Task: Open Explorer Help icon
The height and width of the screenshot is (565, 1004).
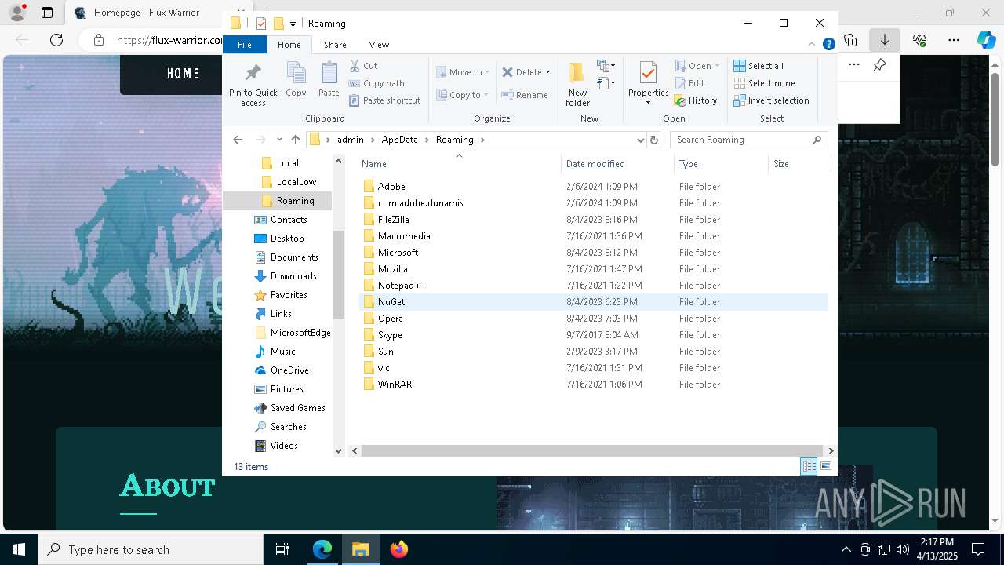Action: (x=828, y=45)
